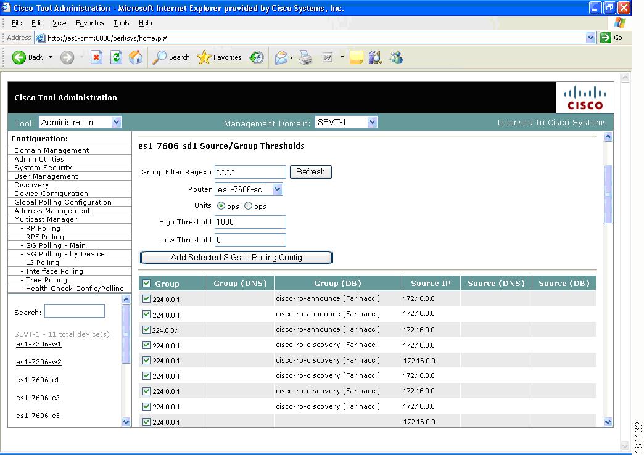
Task: Uncheck the second cisco-rp-announce row checkbox
Action: tap(146, 314)
